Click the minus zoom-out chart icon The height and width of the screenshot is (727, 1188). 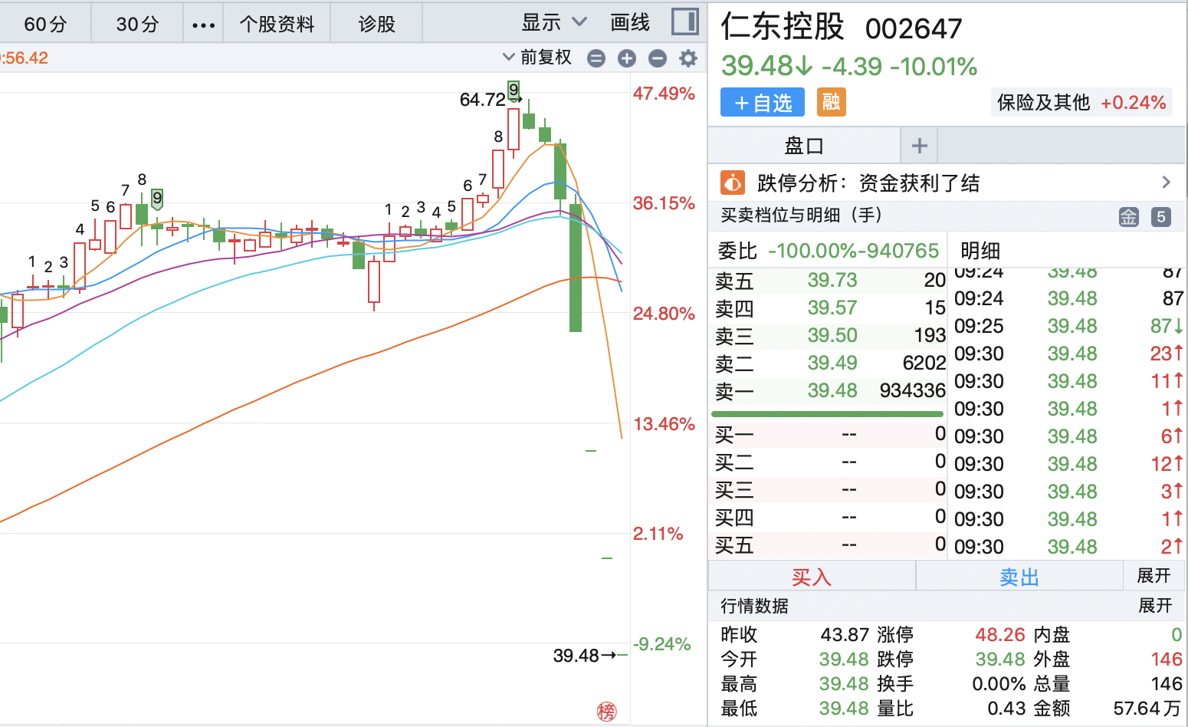point(658,58)
